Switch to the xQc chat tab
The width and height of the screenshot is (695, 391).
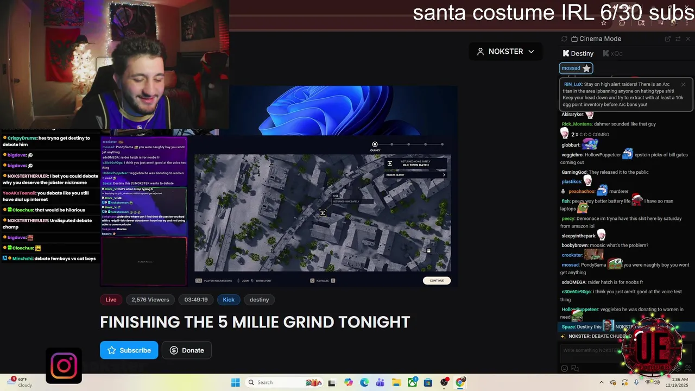pyautogui.click(x=612, y=53)
